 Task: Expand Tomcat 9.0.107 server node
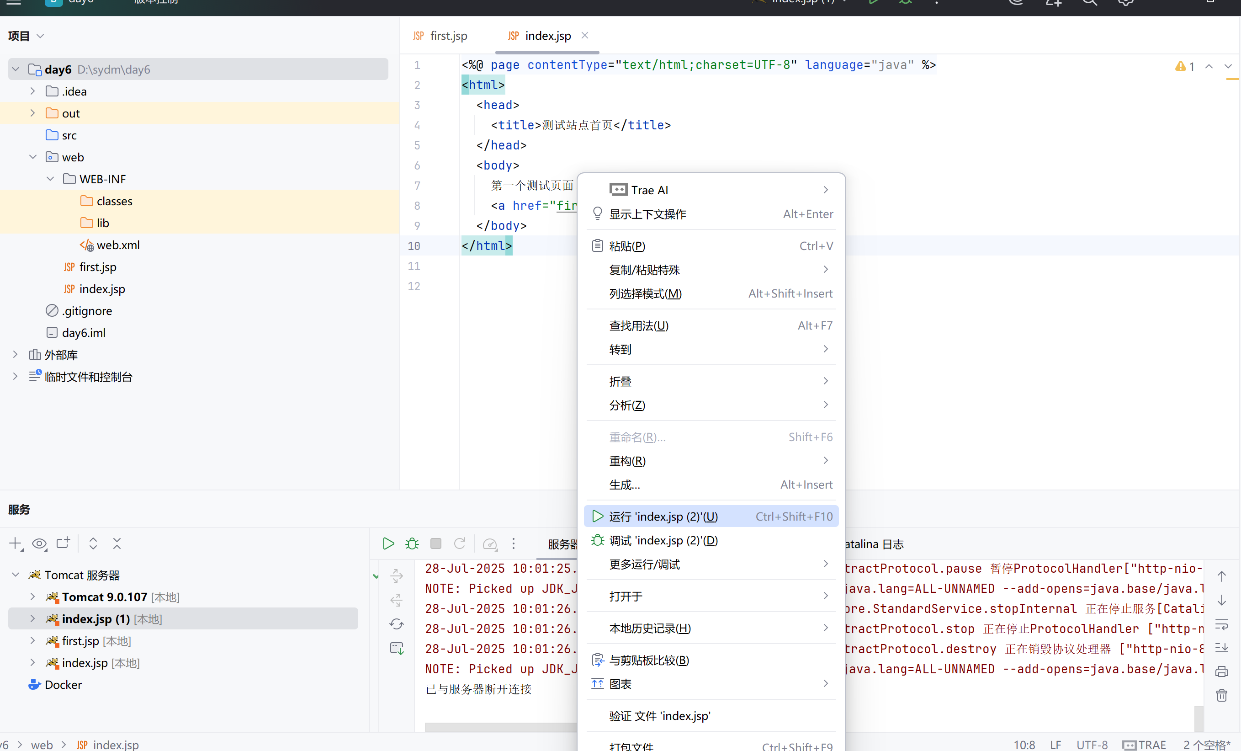point(33,597)
